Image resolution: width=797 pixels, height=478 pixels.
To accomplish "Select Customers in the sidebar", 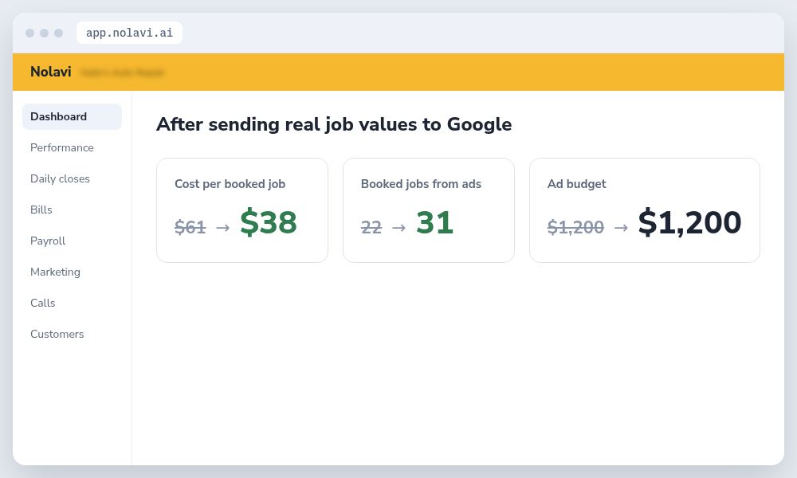I will 57,334.
